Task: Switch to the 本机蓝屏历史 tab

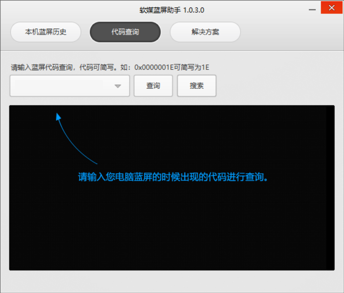Action: tap(45, 32)
